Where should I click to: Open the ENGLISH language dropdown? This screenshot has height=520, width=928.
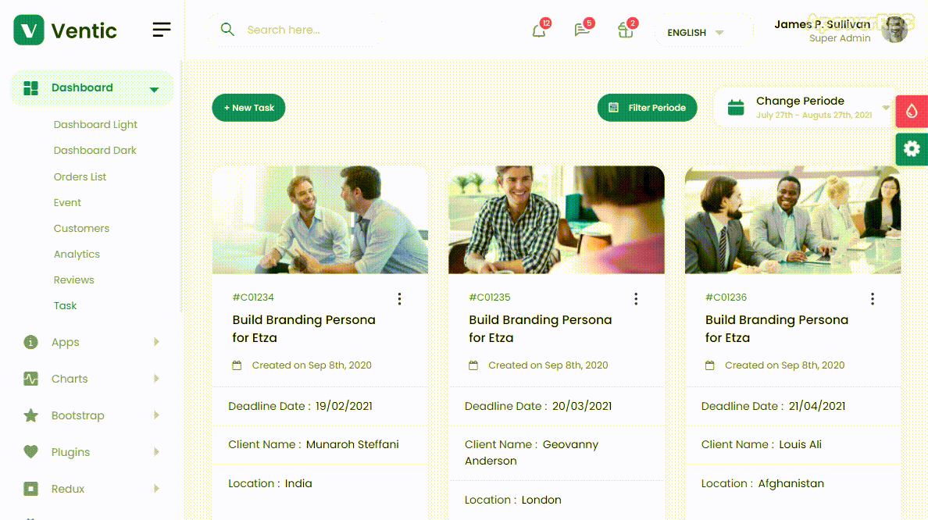pyautogui.click(x=695, y=33)
